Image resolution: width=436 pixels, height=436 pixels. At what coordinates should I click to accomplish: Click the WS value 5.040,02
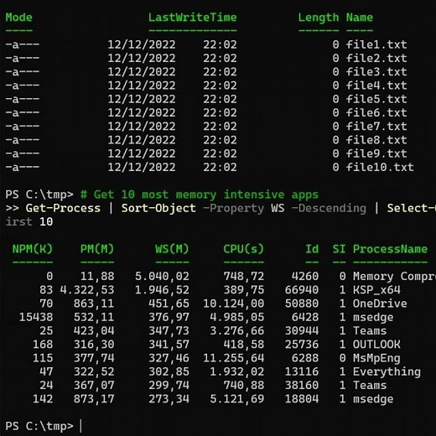coord(162,277)
